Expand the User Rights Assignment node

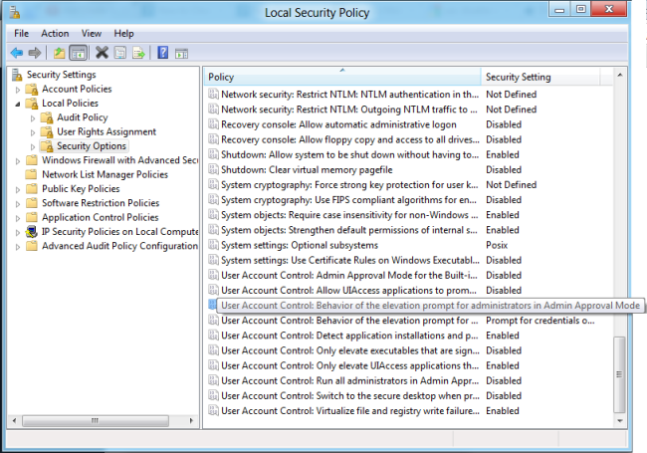tap(33, 132)
